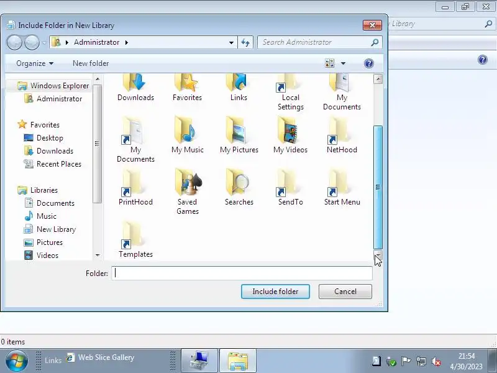This screenshot has width=497, height=373.
Task: Expand the chevron before Administrator in address bar
Action: (x=67, y=42)
